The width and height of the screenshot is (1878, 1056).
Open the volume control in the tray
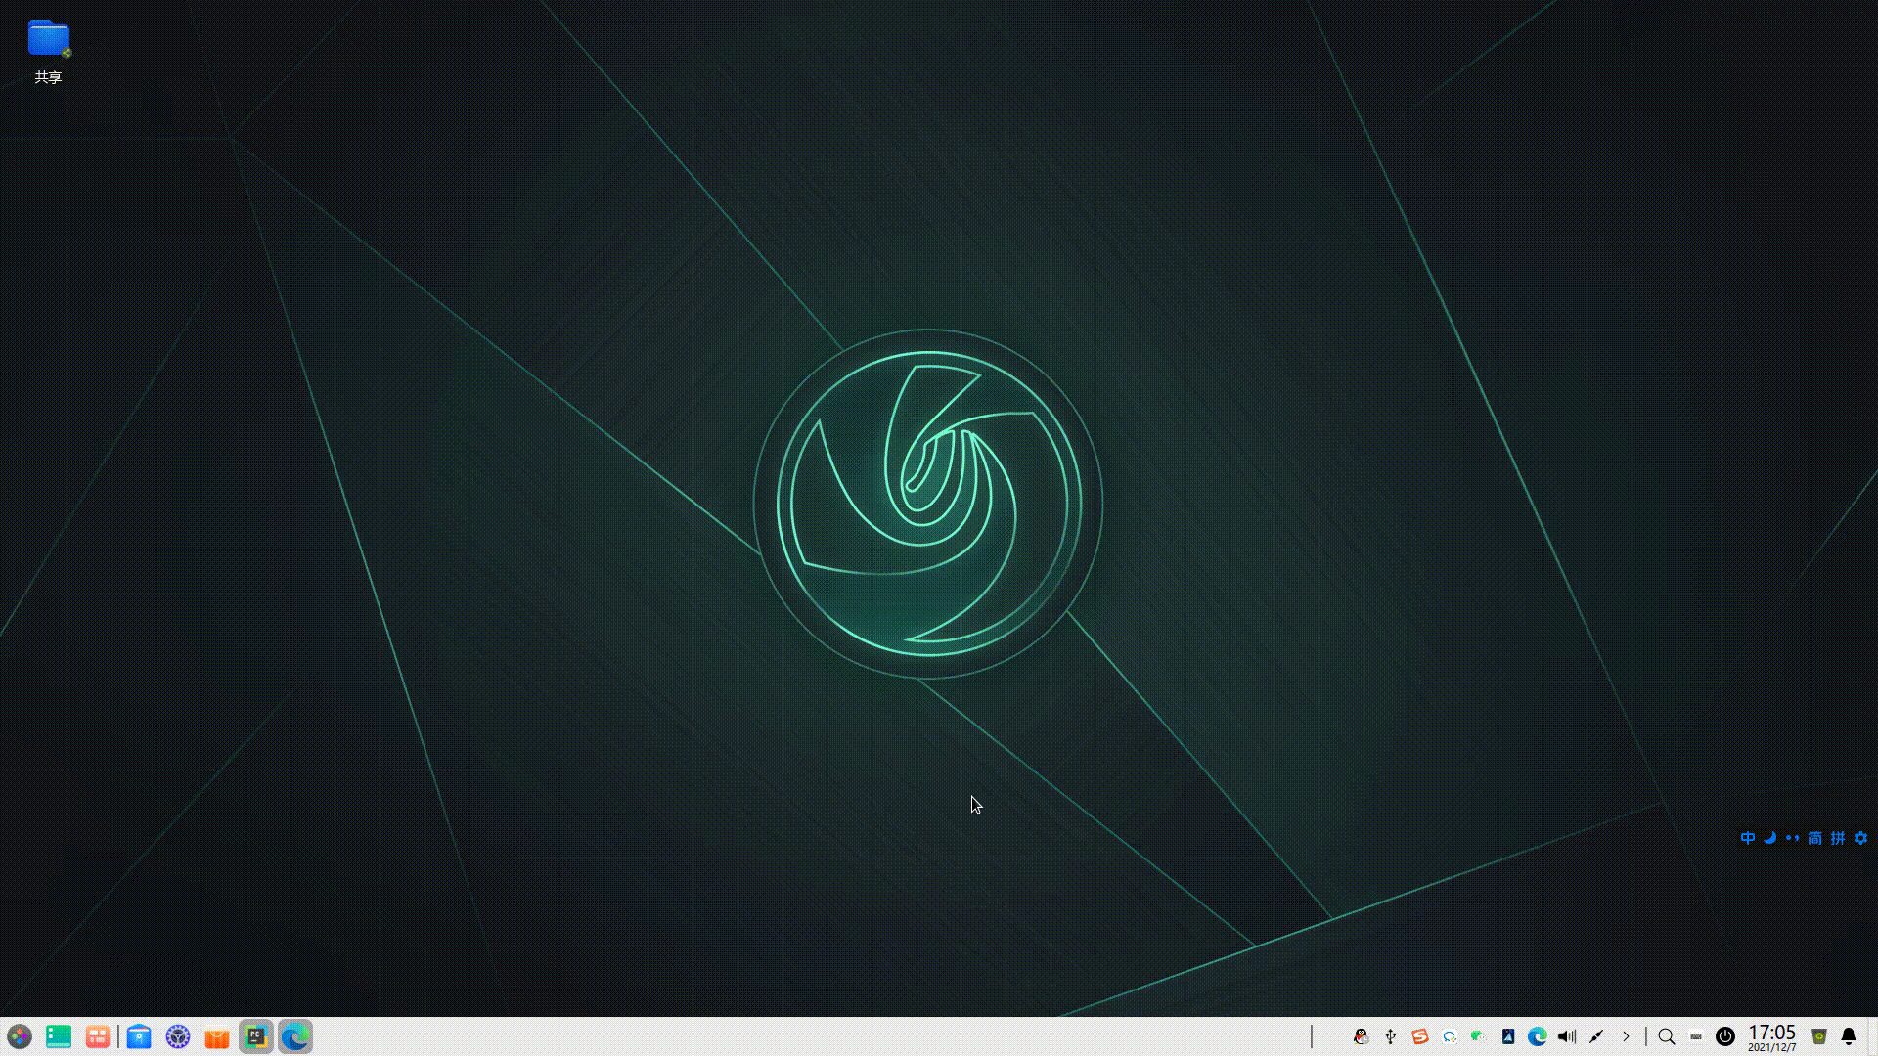pos(1566,1036)
